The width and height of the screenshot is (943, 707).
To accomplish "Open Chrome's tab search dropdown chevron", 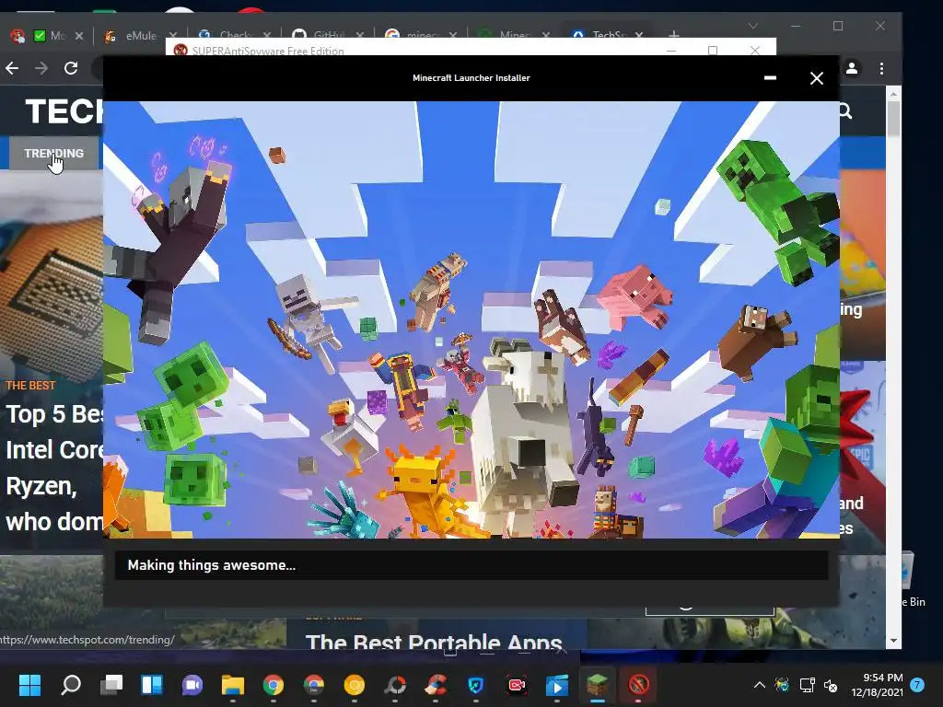I will (x=753, y=26).
